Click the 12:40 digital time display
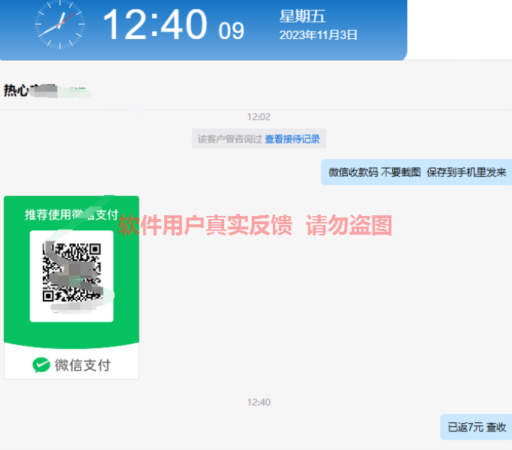Viewport: 512px width, 450px height. tap(155, 25)
